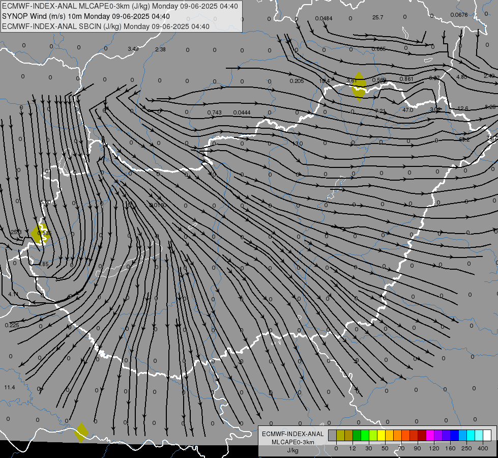The image size is (498, 458).
Task: Click the legend tick label 250
Action: pyautogui.click(x=466, y=448)
